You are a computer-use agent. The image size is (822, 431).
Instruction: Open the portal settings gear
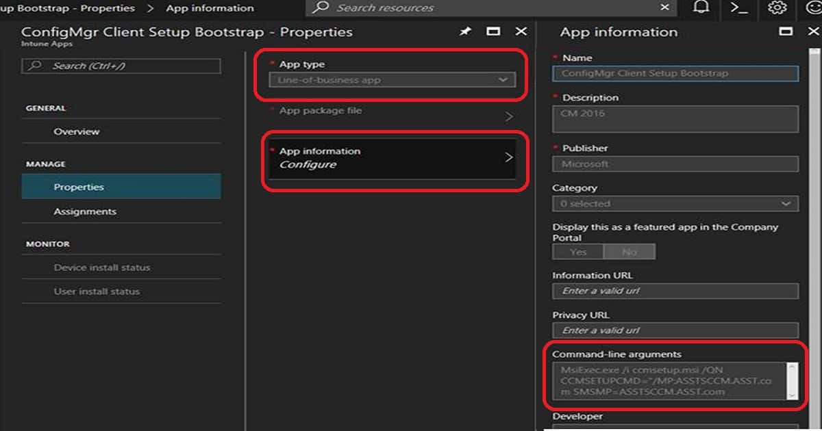(777, 8)
